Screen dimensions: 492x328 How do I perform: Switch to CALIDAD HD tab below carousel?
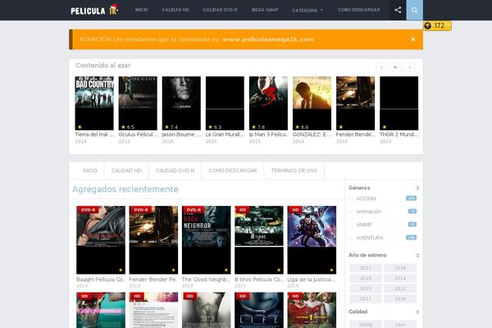tap(126, 171)
